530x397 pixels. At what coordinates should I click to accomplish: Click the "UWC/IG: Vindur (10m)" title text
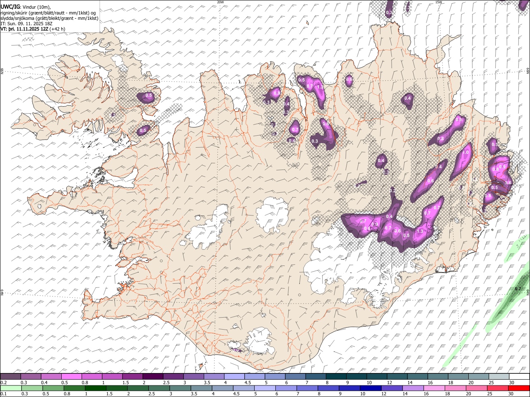(x=26, y=7)
